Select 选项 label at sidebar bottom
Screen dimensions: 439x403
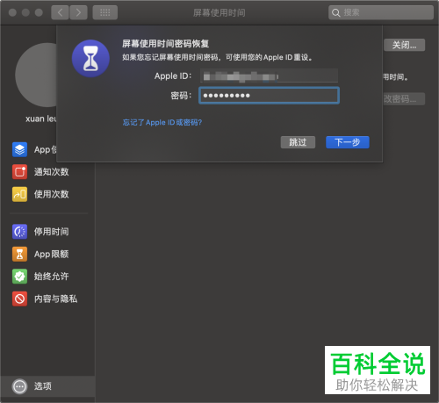tap(43, 386)
